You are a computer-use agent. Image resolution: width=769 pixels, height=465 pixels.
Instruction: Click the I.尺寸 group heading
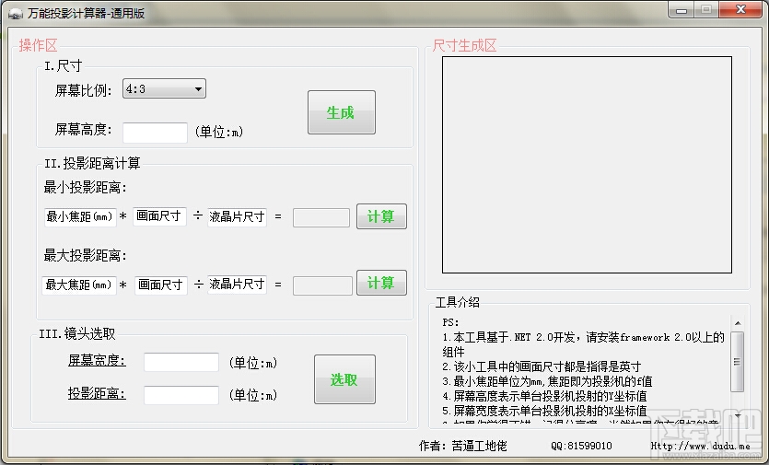(x=63, y=65)
